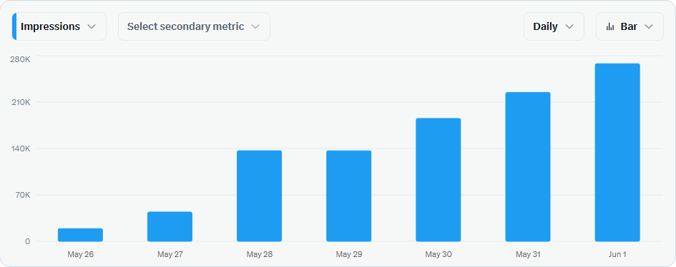Click the Jun 1 date label
This screenshot has width=676, height=267.
(x=617, y=255)
